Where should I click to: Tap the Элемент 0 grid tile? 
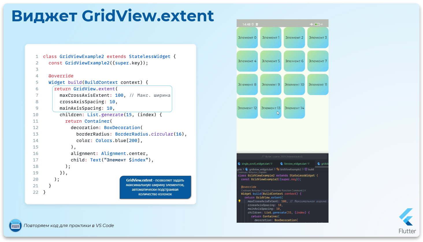click(247, 38)
